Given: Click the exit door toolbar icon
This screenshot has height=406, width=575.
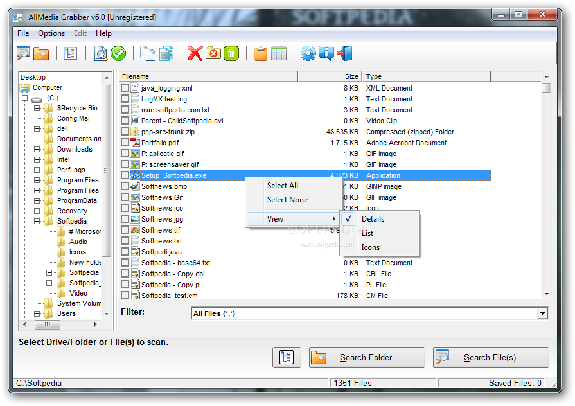Looking at the screenshot, I should pyautogui.click(x=345, y=53).
